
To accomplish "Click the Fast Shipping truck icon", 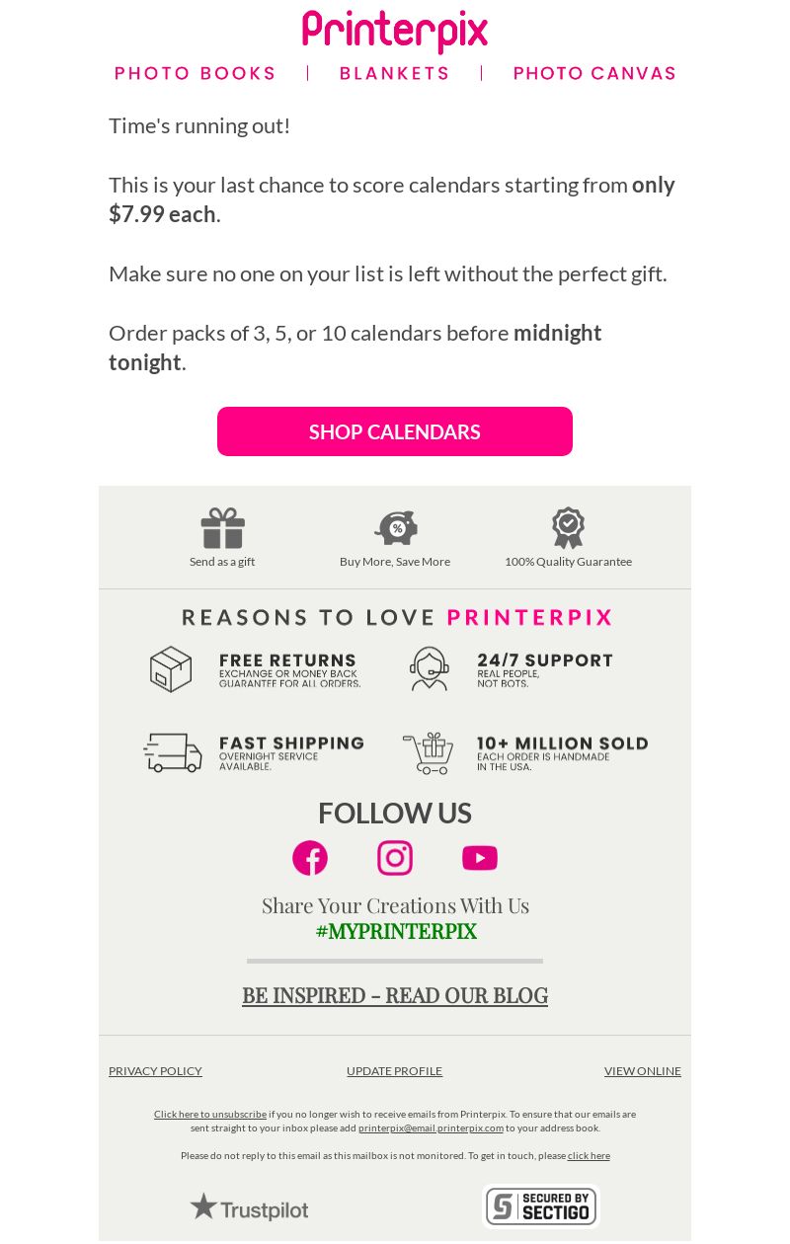I will [173, 752].
